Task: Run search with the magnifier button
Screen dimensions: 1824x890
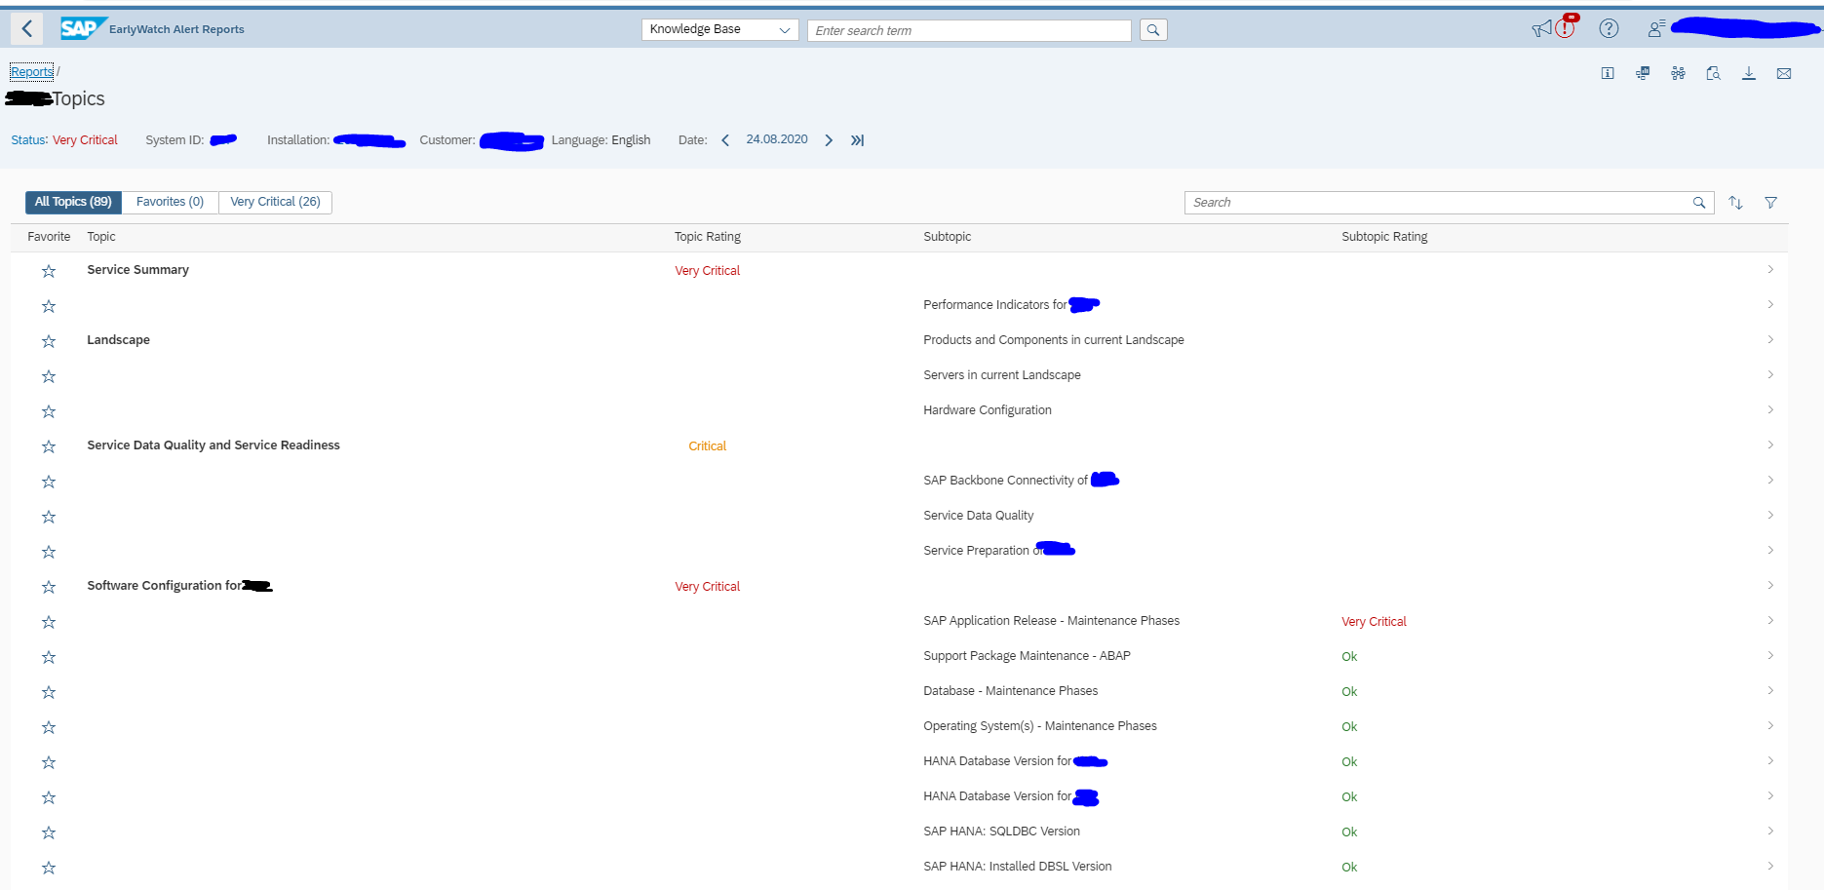Action: 1153,30
